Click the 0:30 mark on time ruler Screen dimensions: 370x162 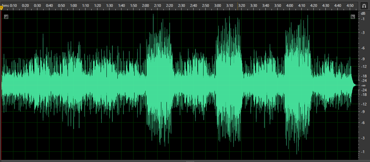click(38, 5)
